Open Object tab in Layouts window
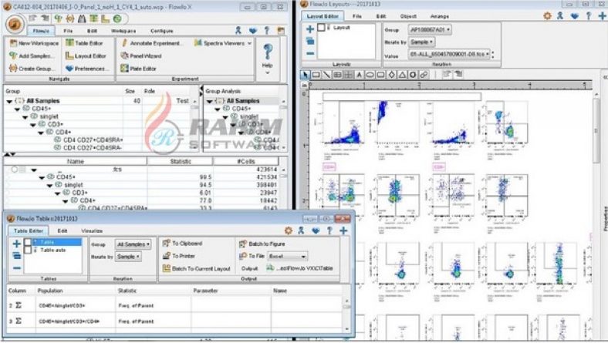Viewport: 608px width, 343px height. click(408, 16)
